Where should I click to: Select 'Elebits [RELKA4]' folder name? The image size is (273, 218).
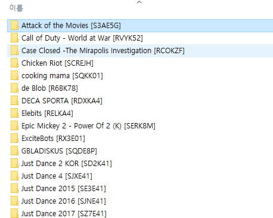(x=47, y=113)
